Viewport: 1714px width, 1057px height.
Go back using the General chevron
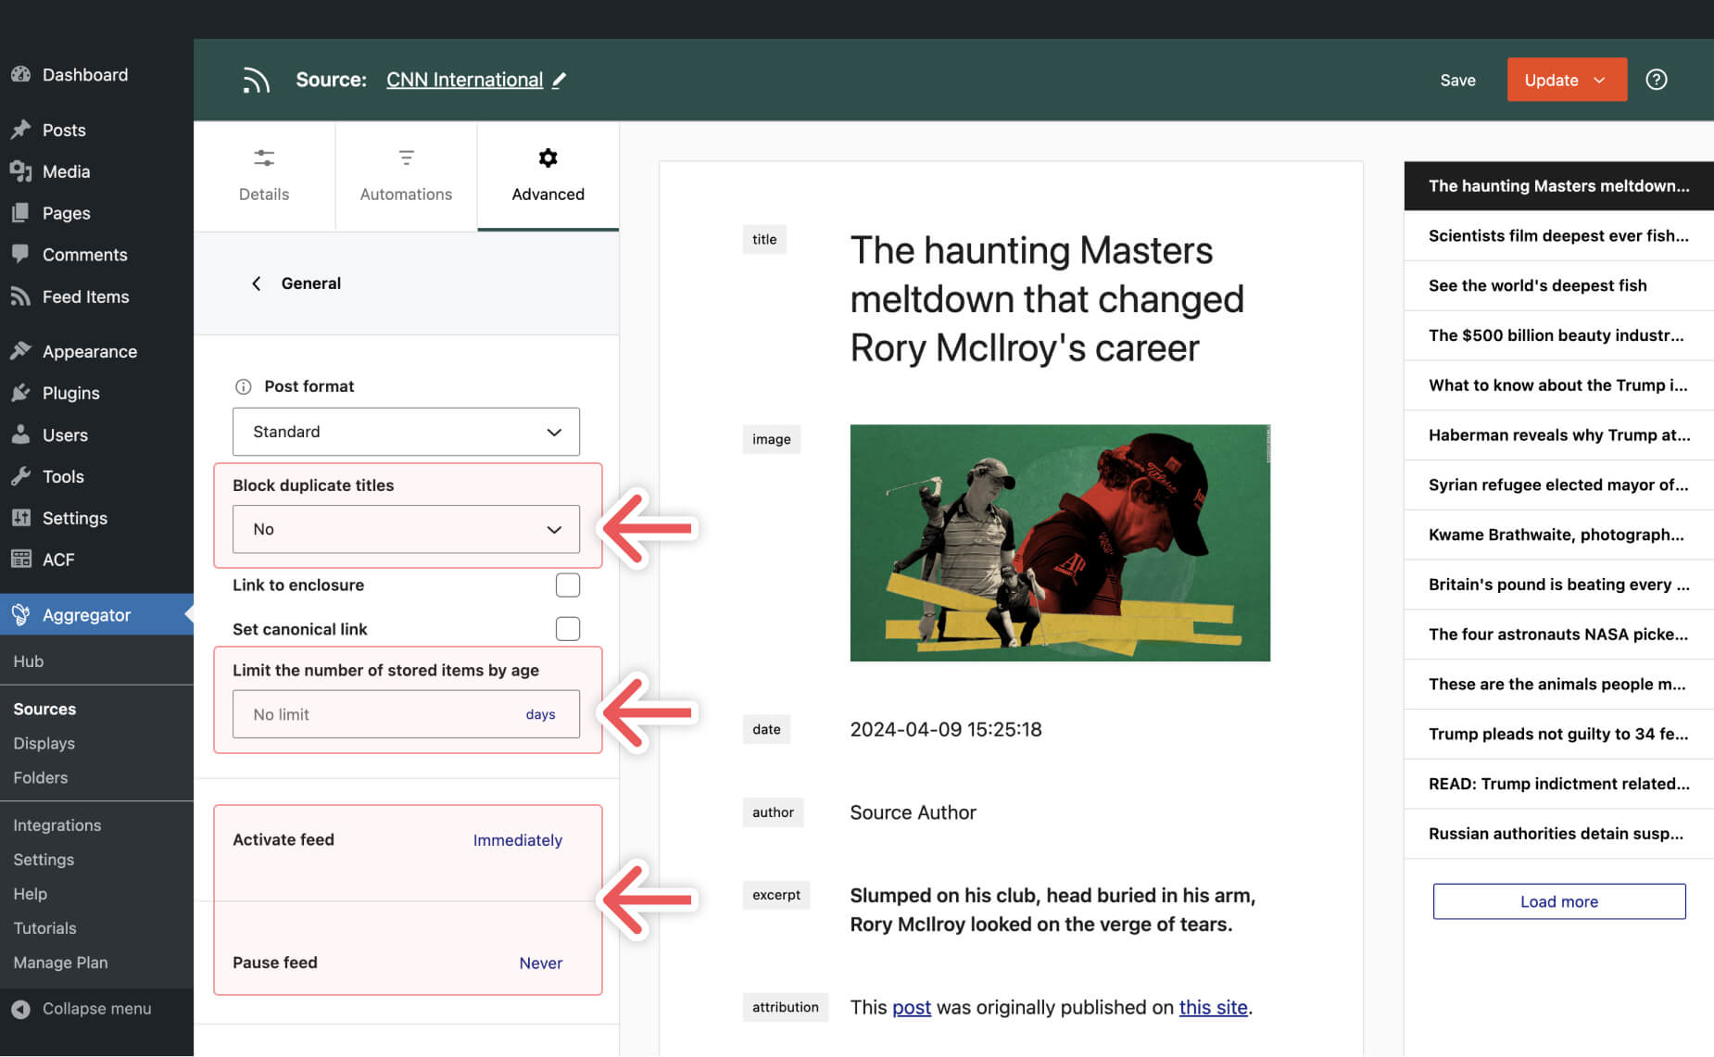[257, 283]
